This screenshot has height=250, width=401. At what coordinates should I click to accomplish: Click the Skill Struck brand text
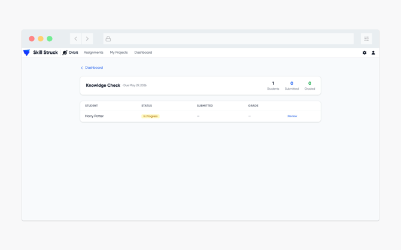tap(45, 53)
